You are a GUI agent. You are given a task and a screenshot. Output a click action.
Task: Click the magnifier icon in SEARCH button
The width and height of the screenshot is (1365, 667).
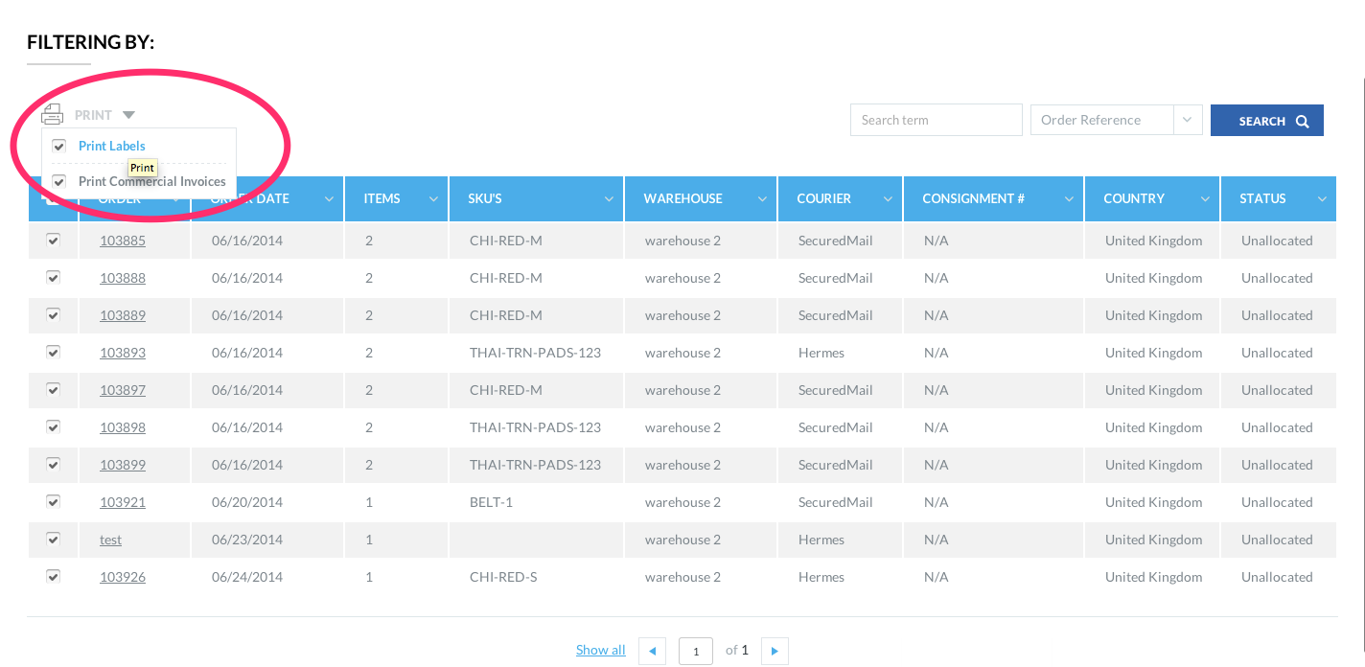click(x=1302, y=121)
